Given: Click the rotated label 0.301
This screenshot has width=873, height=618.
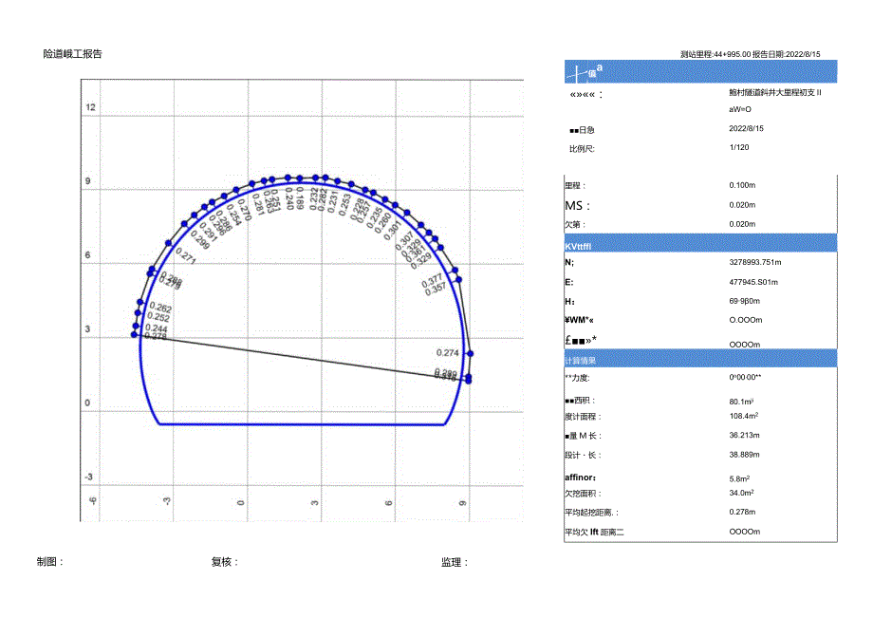Looking at the screenshot, I should tap(392, 230).
